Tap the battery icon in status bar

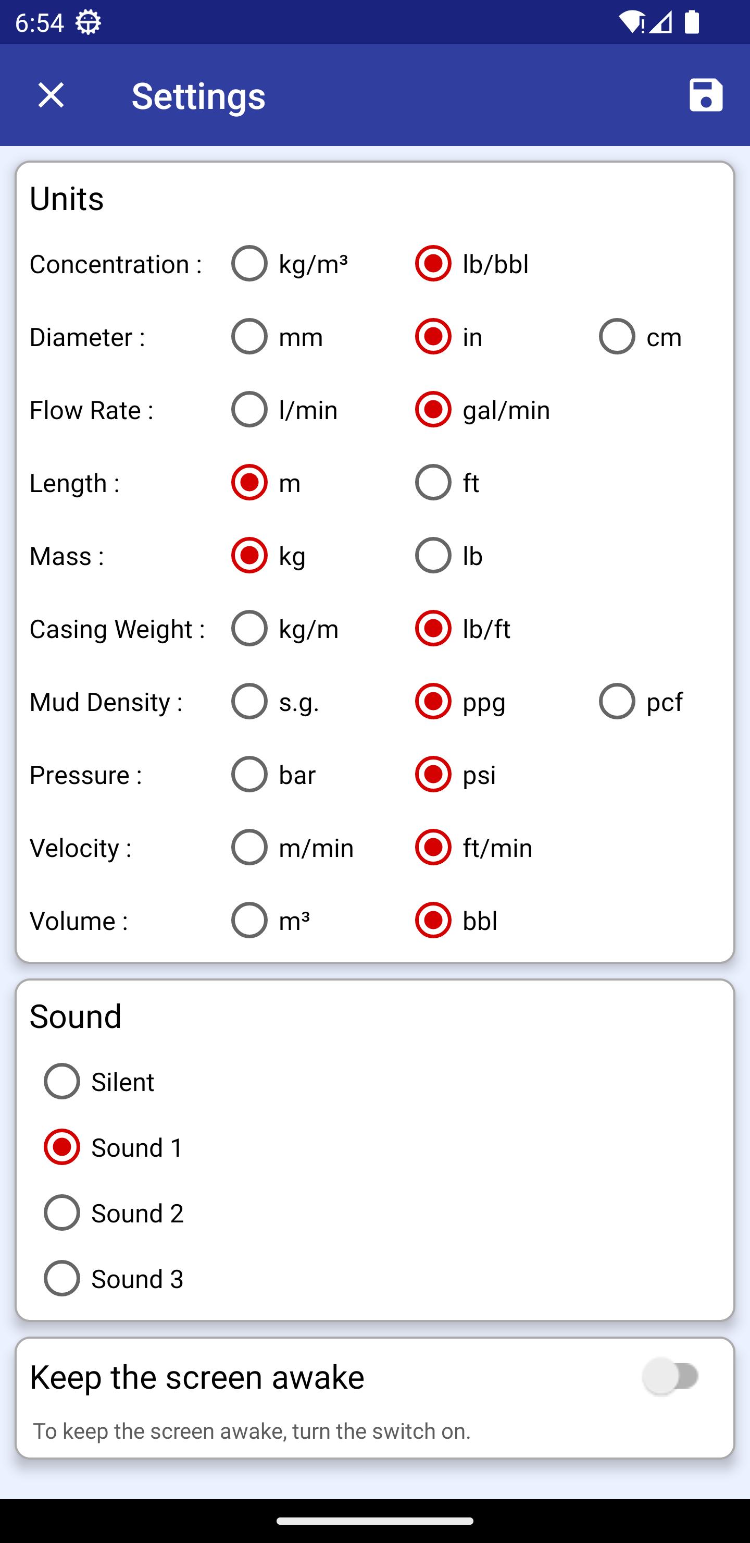pyautogui.click(x=692, y=22)
